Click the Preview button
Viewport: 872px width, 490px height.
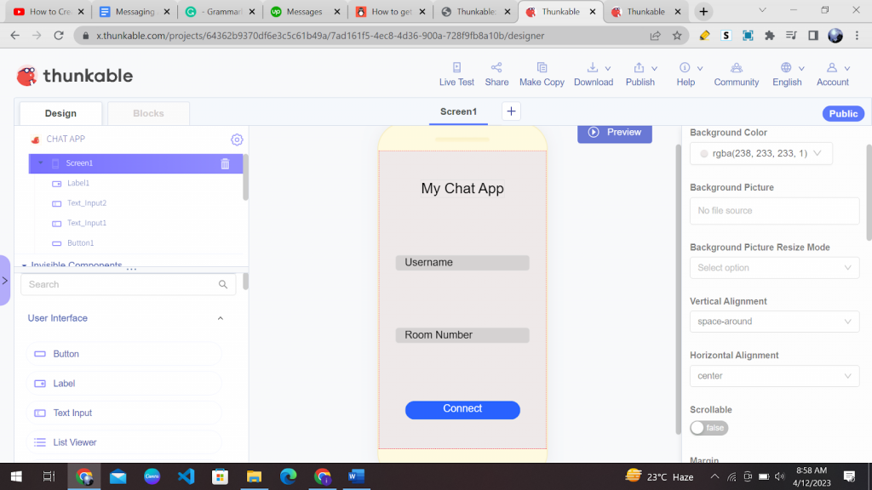[614, 132]
